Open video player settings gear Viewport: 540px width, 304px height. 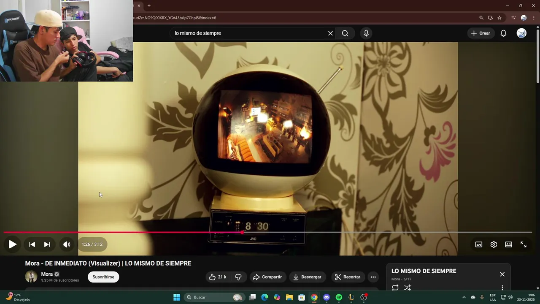[494, 244]
